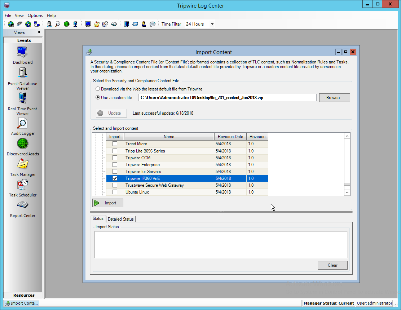This screenshot has width=401, height=310.
Task: Click the content list scroll-up arrow
Action: (x=347, y=136)
